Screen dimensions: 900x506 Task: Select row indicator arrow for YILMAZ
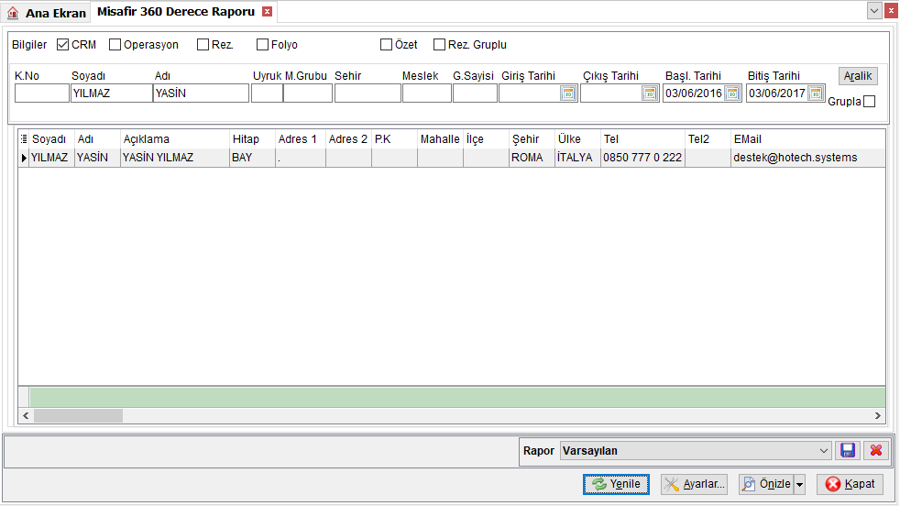(x=24, y=158)
